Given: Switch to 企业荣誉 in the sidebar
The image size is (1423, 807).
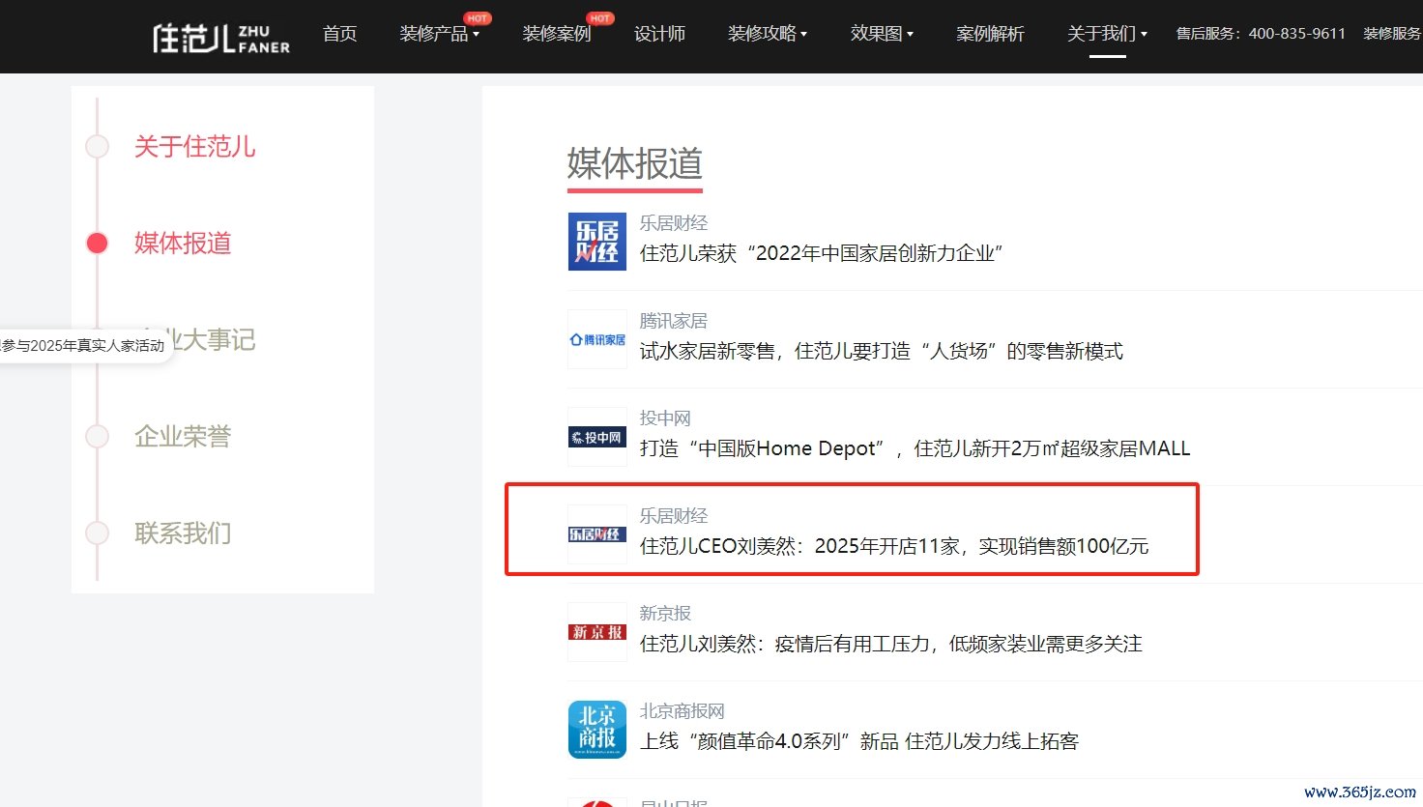Looking at the screenshot, I should pyautogui.click(x=183, y=437).
